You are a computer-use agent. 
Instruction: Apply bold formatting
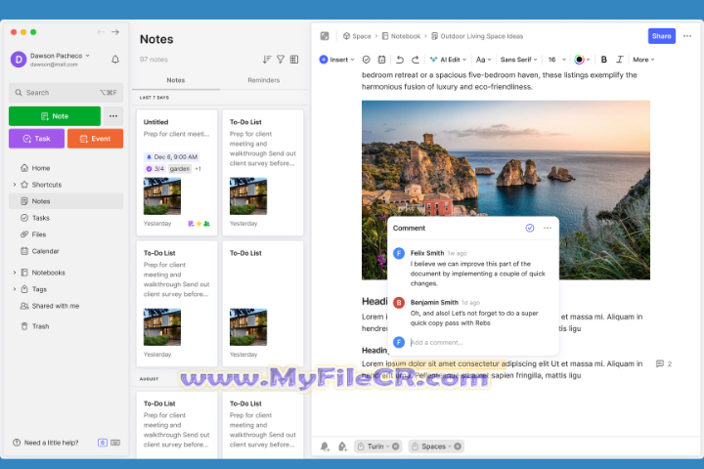pyautogui.click(x=604, y=60)
